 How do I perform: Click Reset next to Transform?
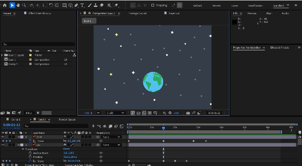tap(66, 149)
